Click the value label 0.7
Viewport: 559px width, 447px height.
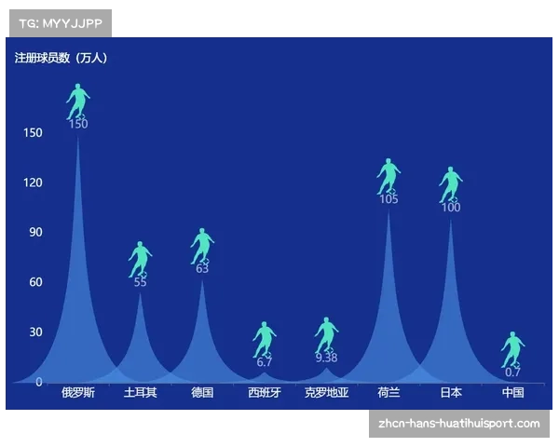click(512, 372)
